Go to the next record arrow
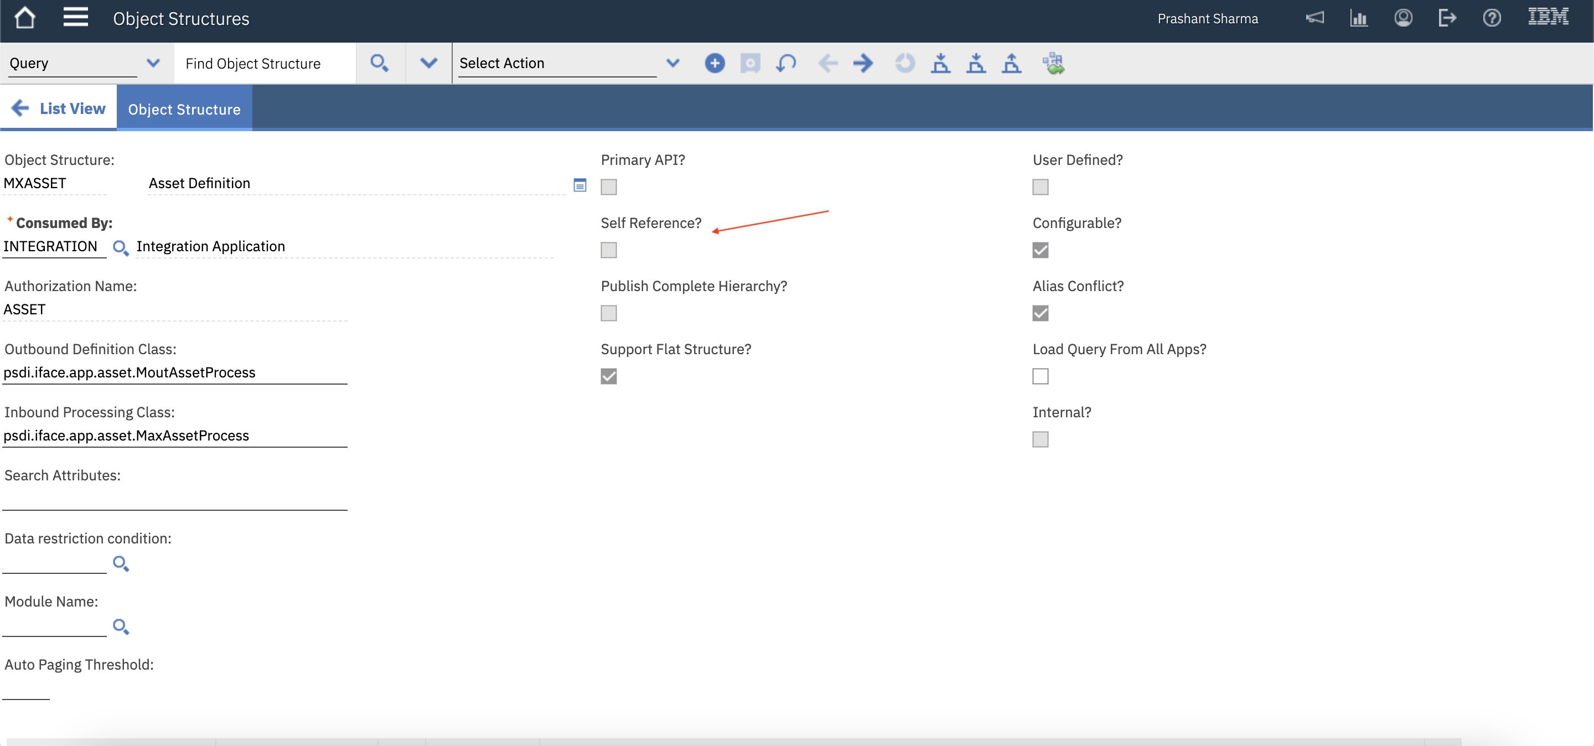The height and width of the screenshot is (746, 1594). tap(863, 63)
